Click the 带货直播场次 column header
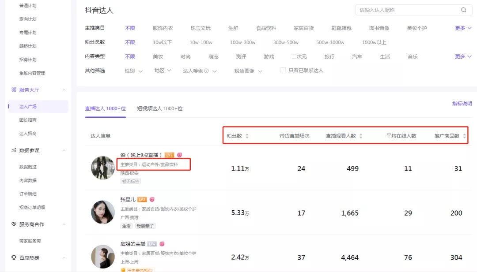The image size is (477, 272). 295,136
